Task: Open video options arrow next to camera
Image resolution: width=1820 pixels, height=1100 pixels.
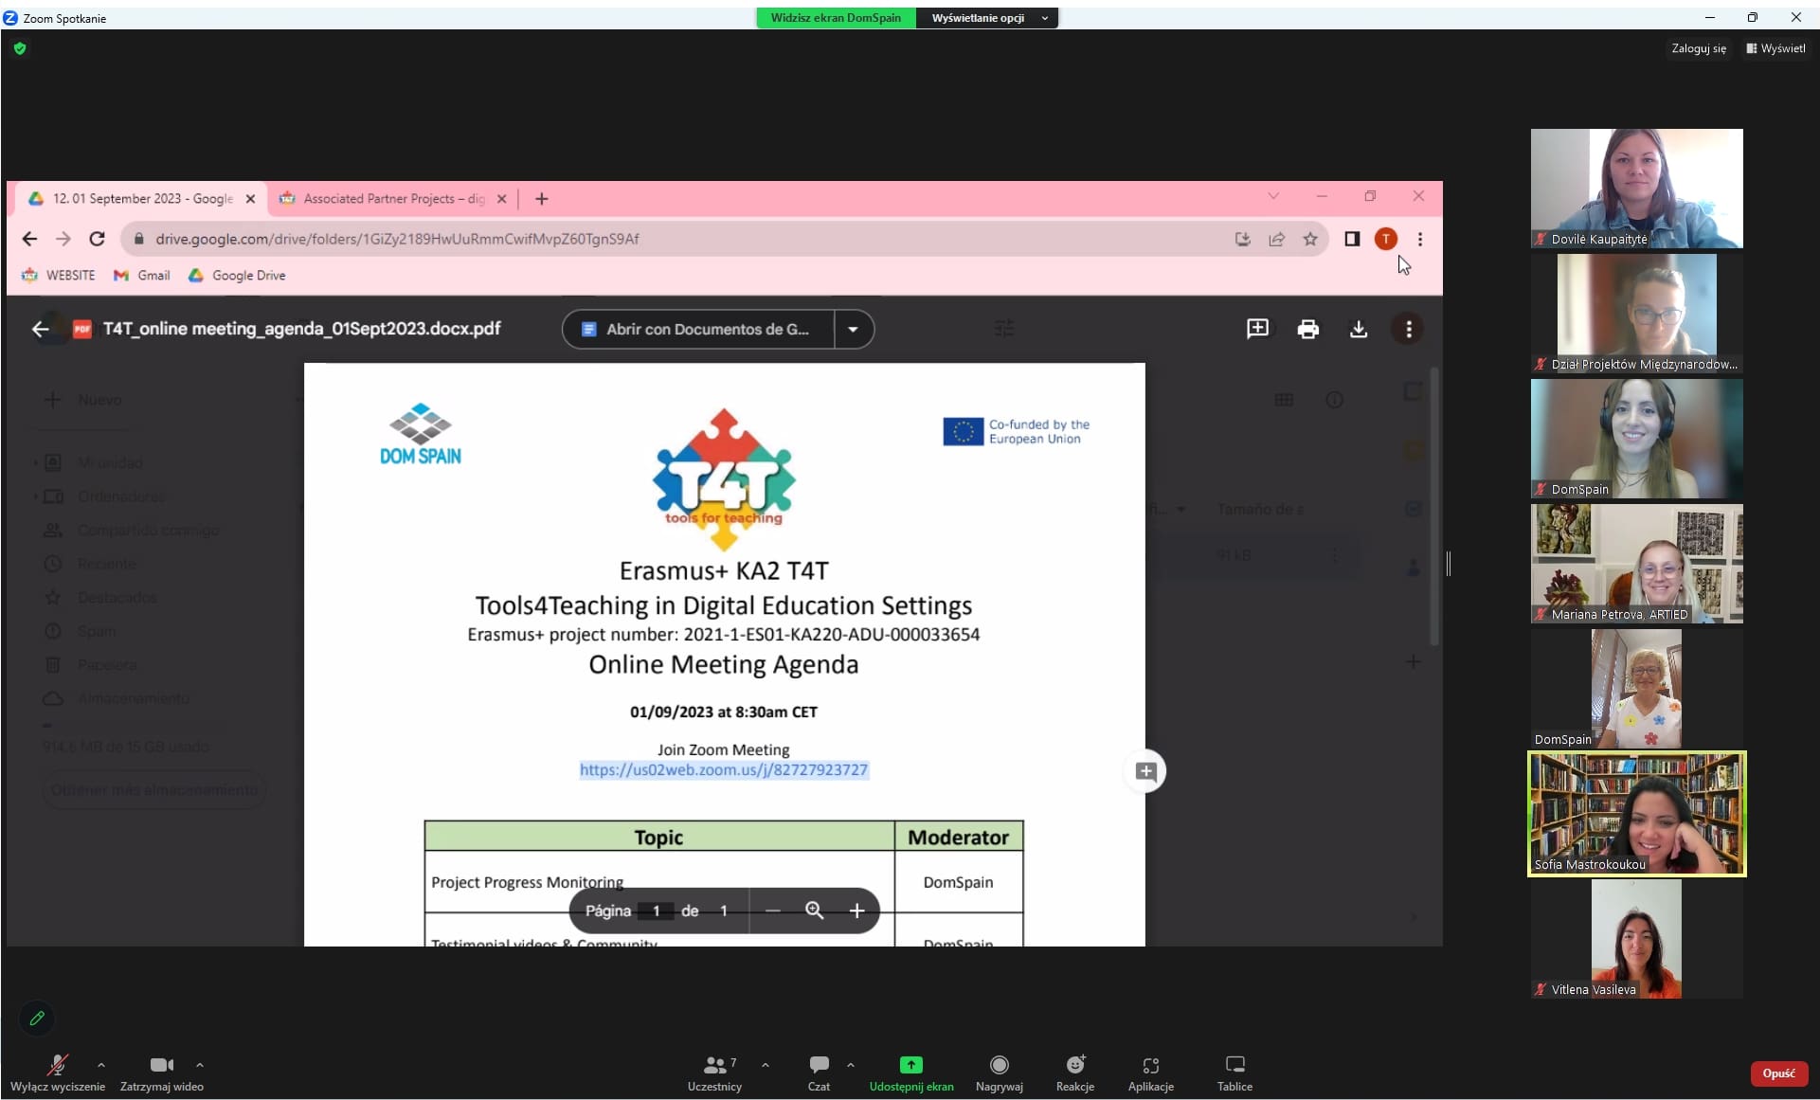Action: 200,1065
